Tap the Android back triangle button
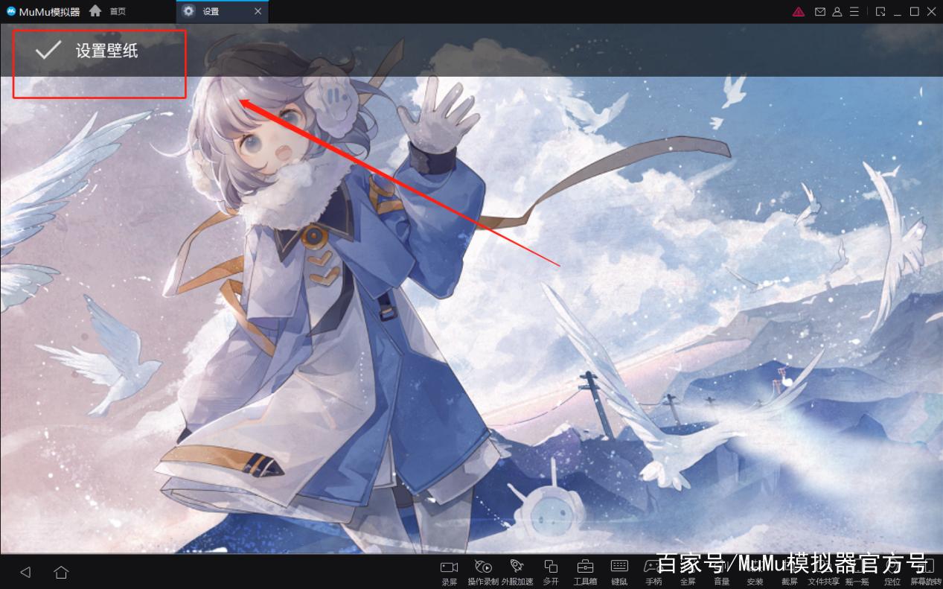Screen dimensions: 943x589 tap(25, 572)
